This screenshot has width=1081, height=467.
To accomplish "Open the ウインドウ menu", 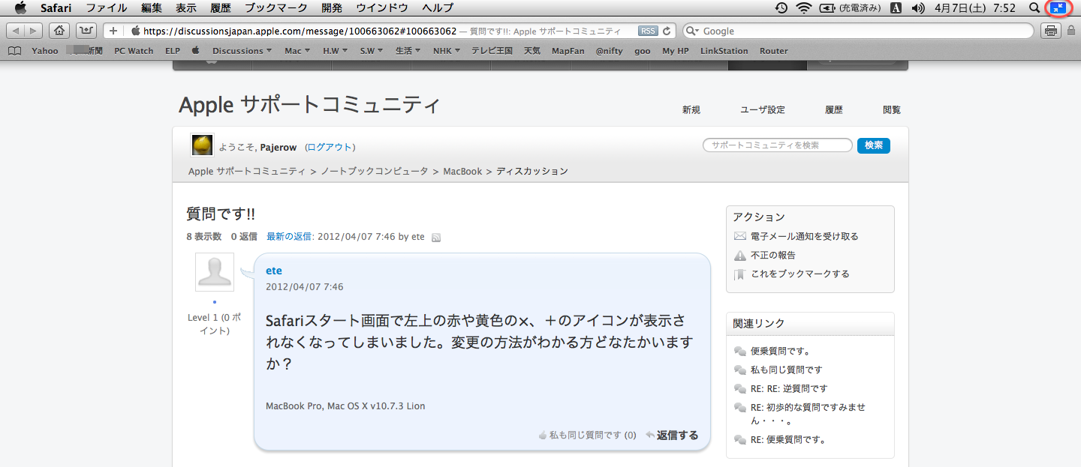I will [x=382, y=8].
